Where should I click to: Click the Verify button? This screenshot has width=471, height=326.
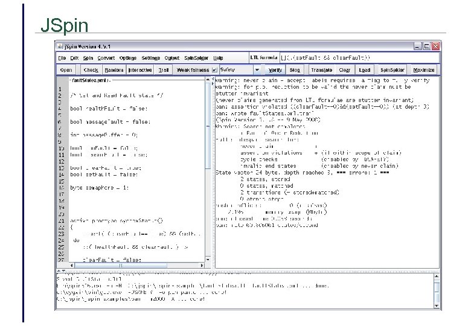pos(275,70)
